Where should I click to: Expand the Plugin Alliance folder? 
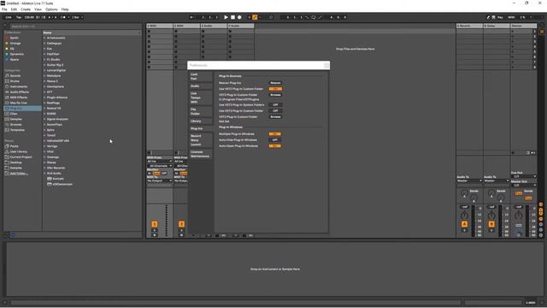click(44, 98)
